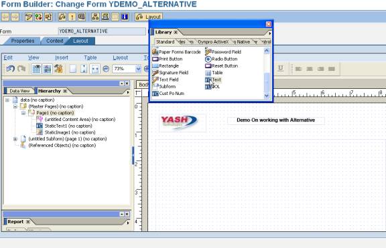Click the zoom out minus icon
386x248 pixels.
click(x=106, y=69)
